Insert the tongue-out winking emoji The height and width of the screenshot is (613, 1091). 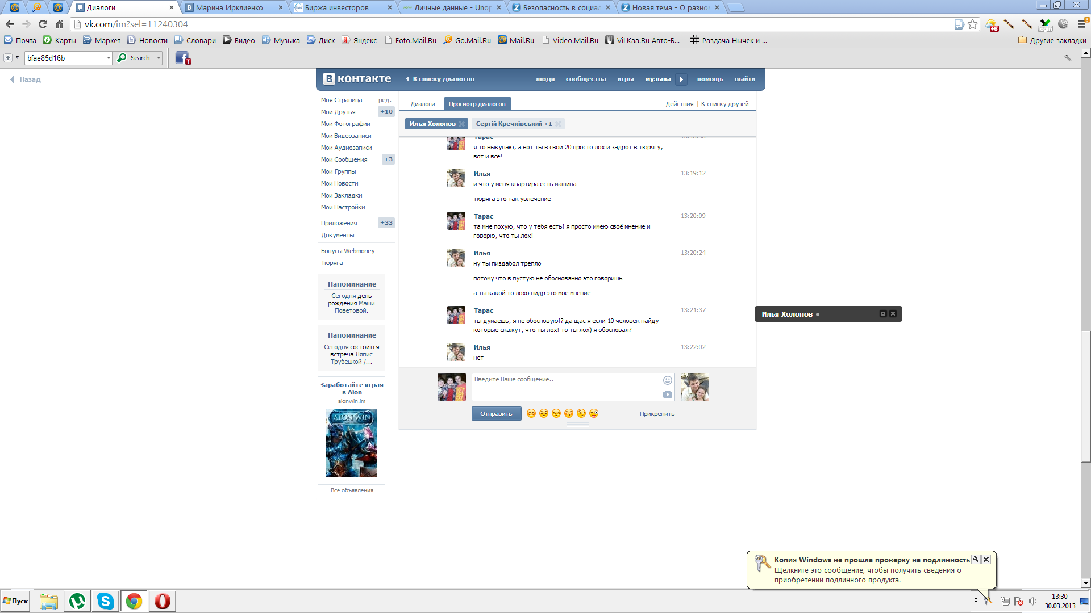click(x=594, y=413)
